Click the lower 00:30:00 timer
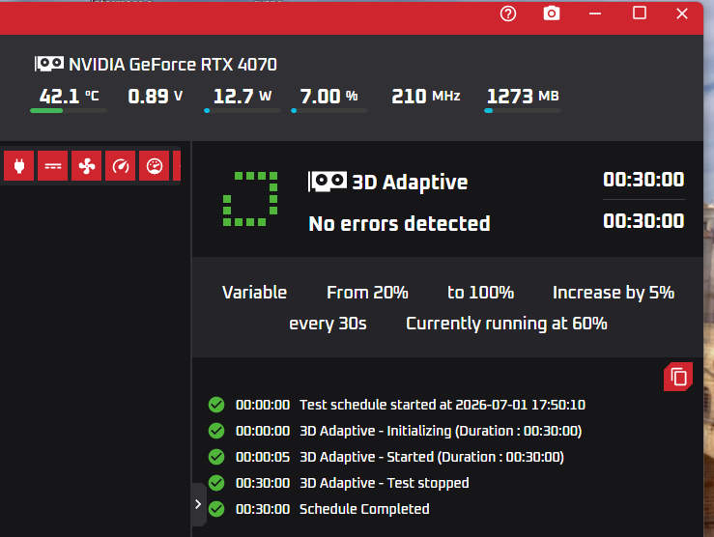 643,221
